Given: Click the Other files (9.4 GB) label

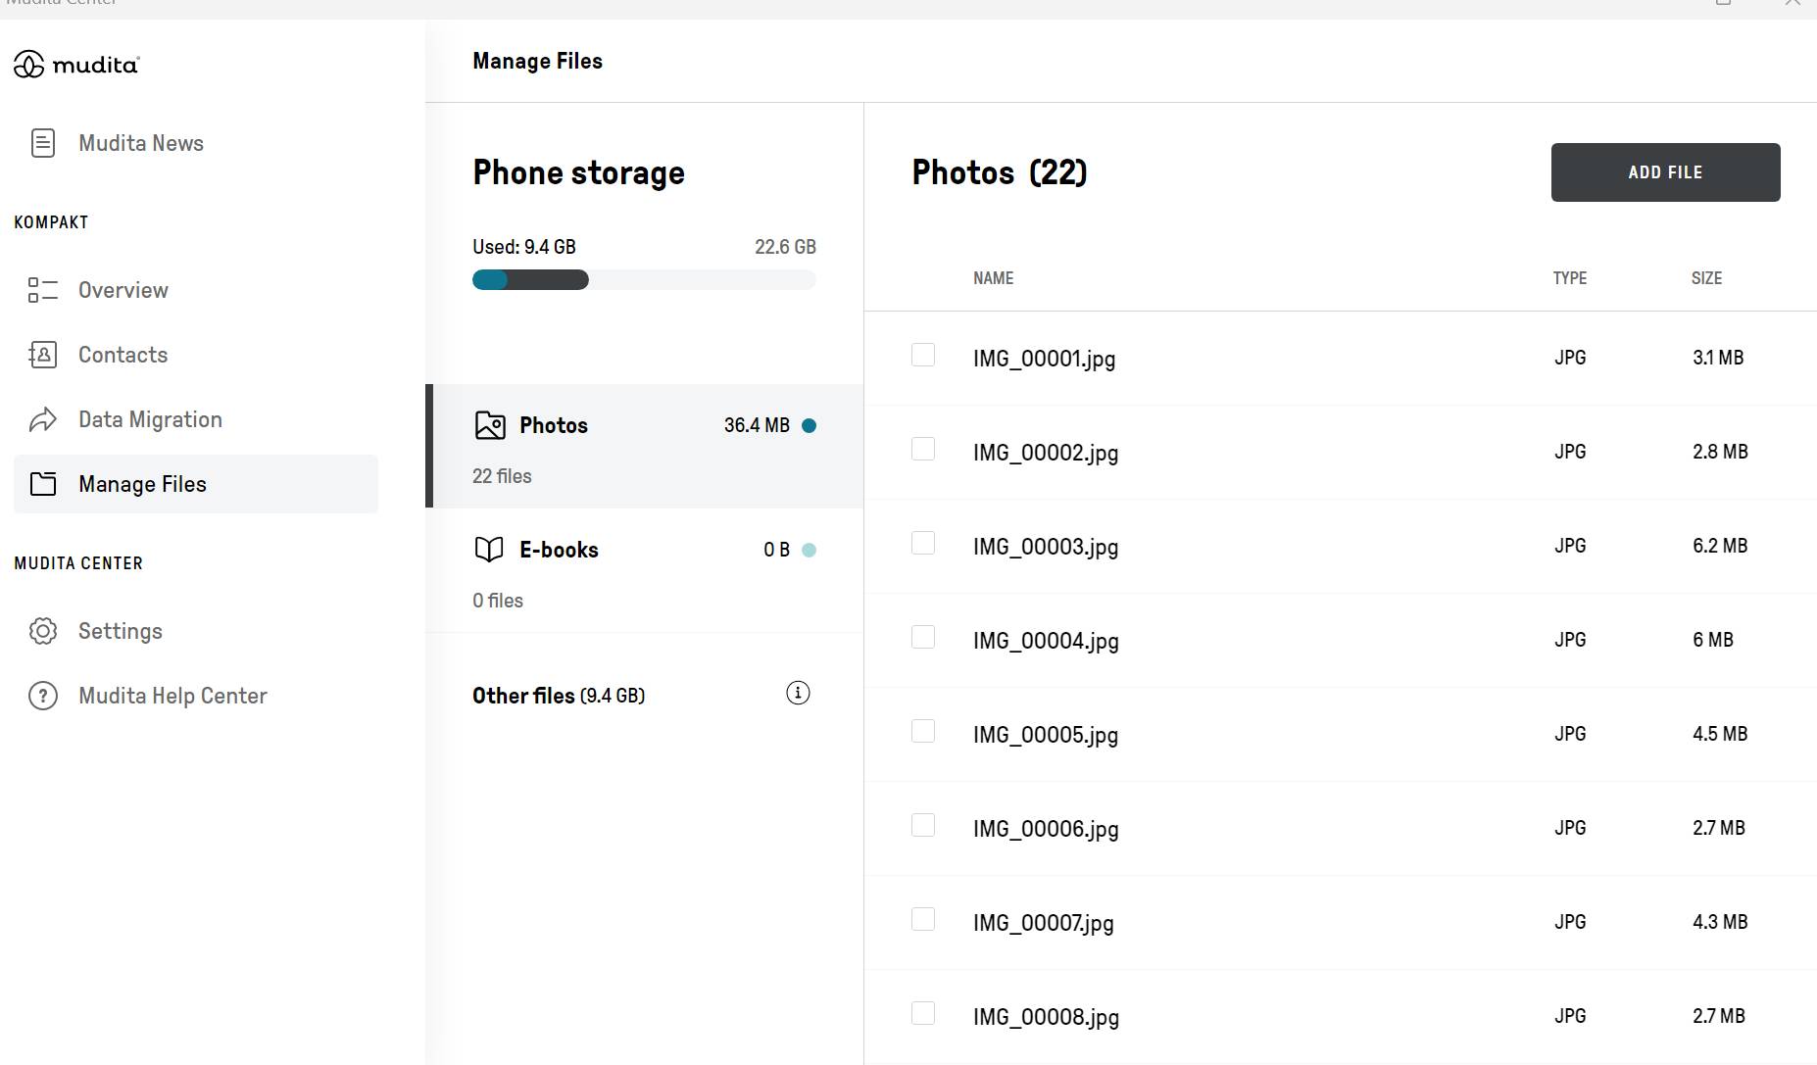Looking at the screenshot, I should 559,696.
